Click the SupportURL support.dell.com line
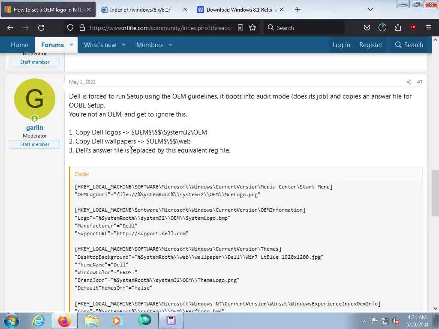The width and height of the screenshot is (439, 329). (132, 233)
